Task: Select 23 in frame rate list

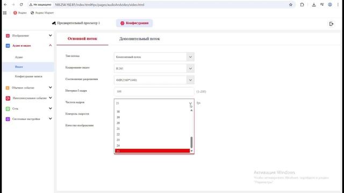Action: 152,140
